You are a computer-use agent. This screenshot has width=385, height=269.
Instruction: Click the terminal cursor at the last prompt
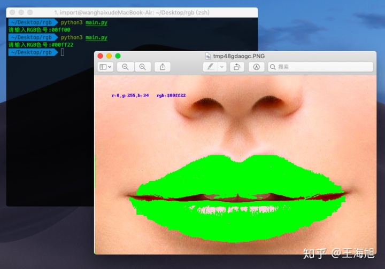[63, 52]
